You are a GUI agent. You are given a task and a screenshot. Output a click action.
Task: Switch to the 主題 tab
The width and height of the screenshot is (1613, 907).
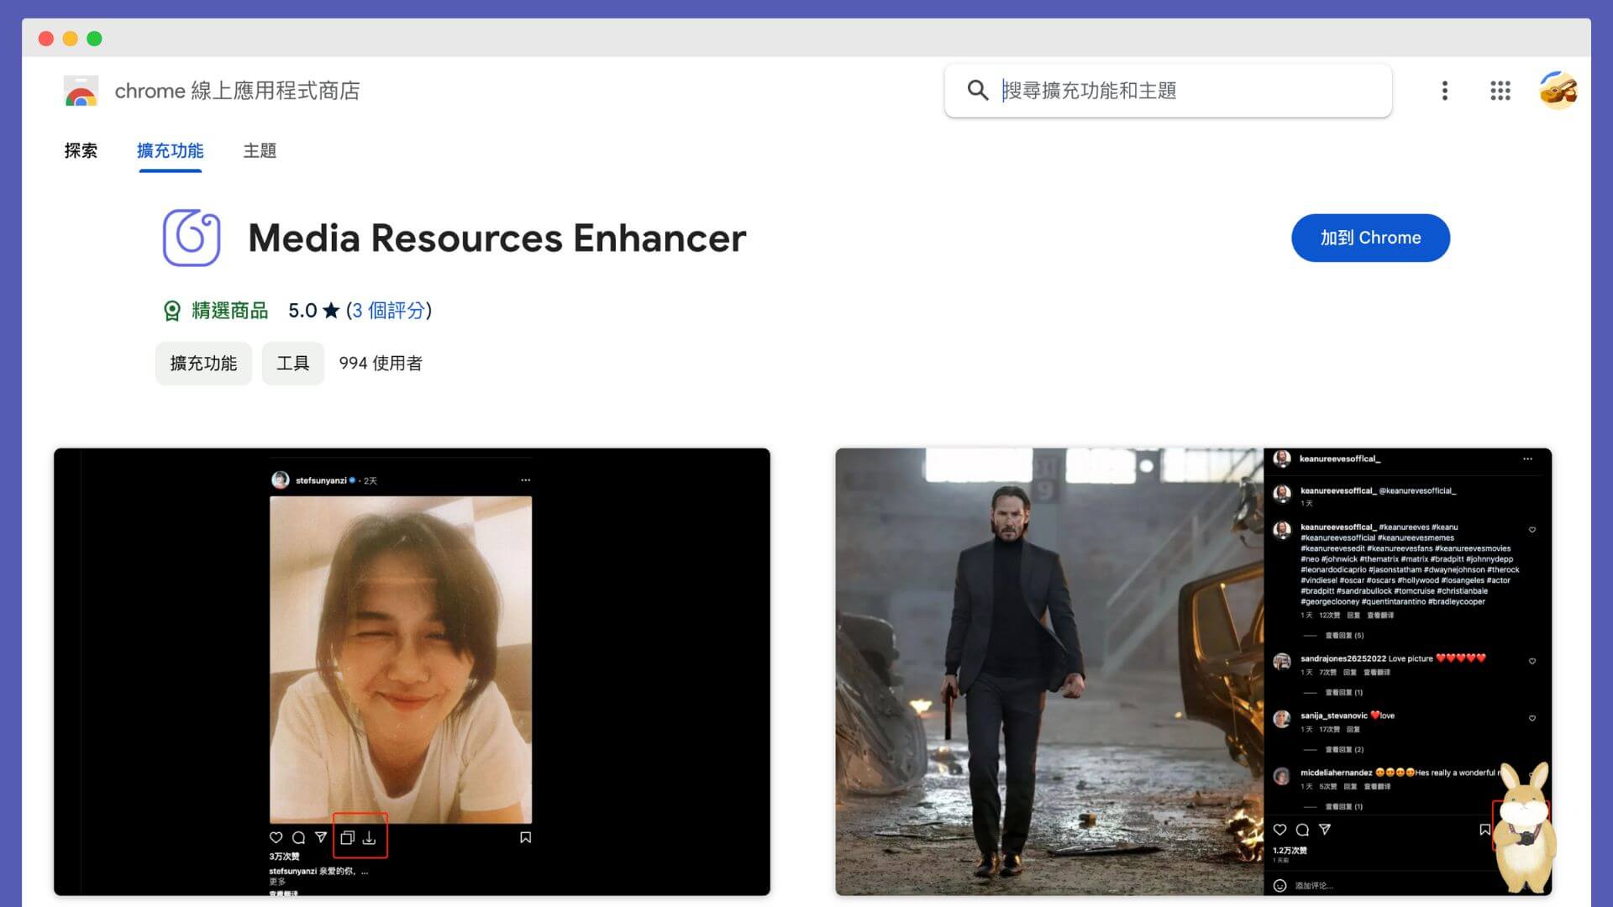point(260,150)
